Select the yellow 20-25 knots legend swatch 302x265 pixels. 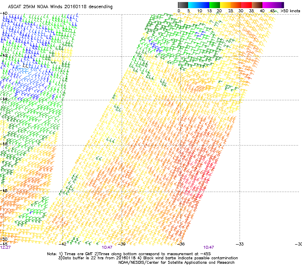(x=225, y=5)
